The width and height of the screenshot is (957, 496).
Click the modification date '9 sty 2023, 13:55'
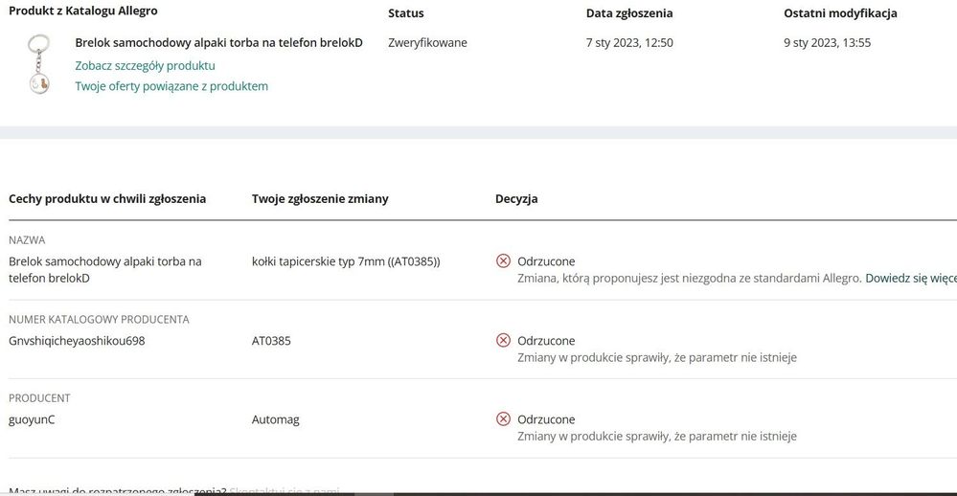pyautogui.click(x=827, y=43)
